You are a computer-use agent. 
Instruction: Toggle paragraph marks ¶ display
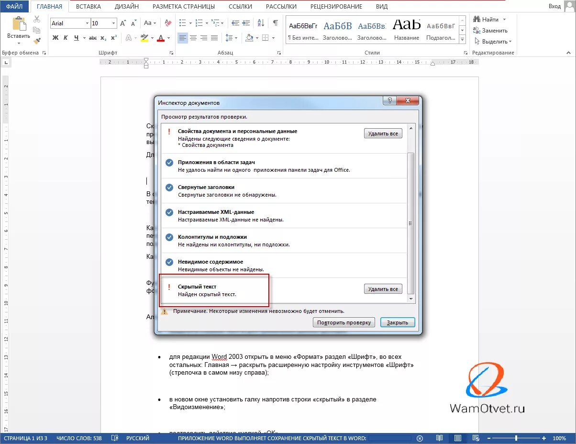point(276,23)
